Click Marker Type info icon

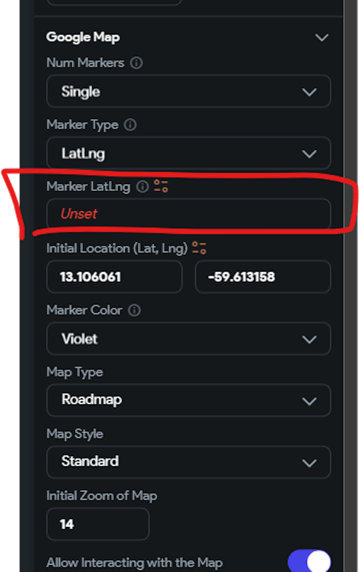[130, 125]
